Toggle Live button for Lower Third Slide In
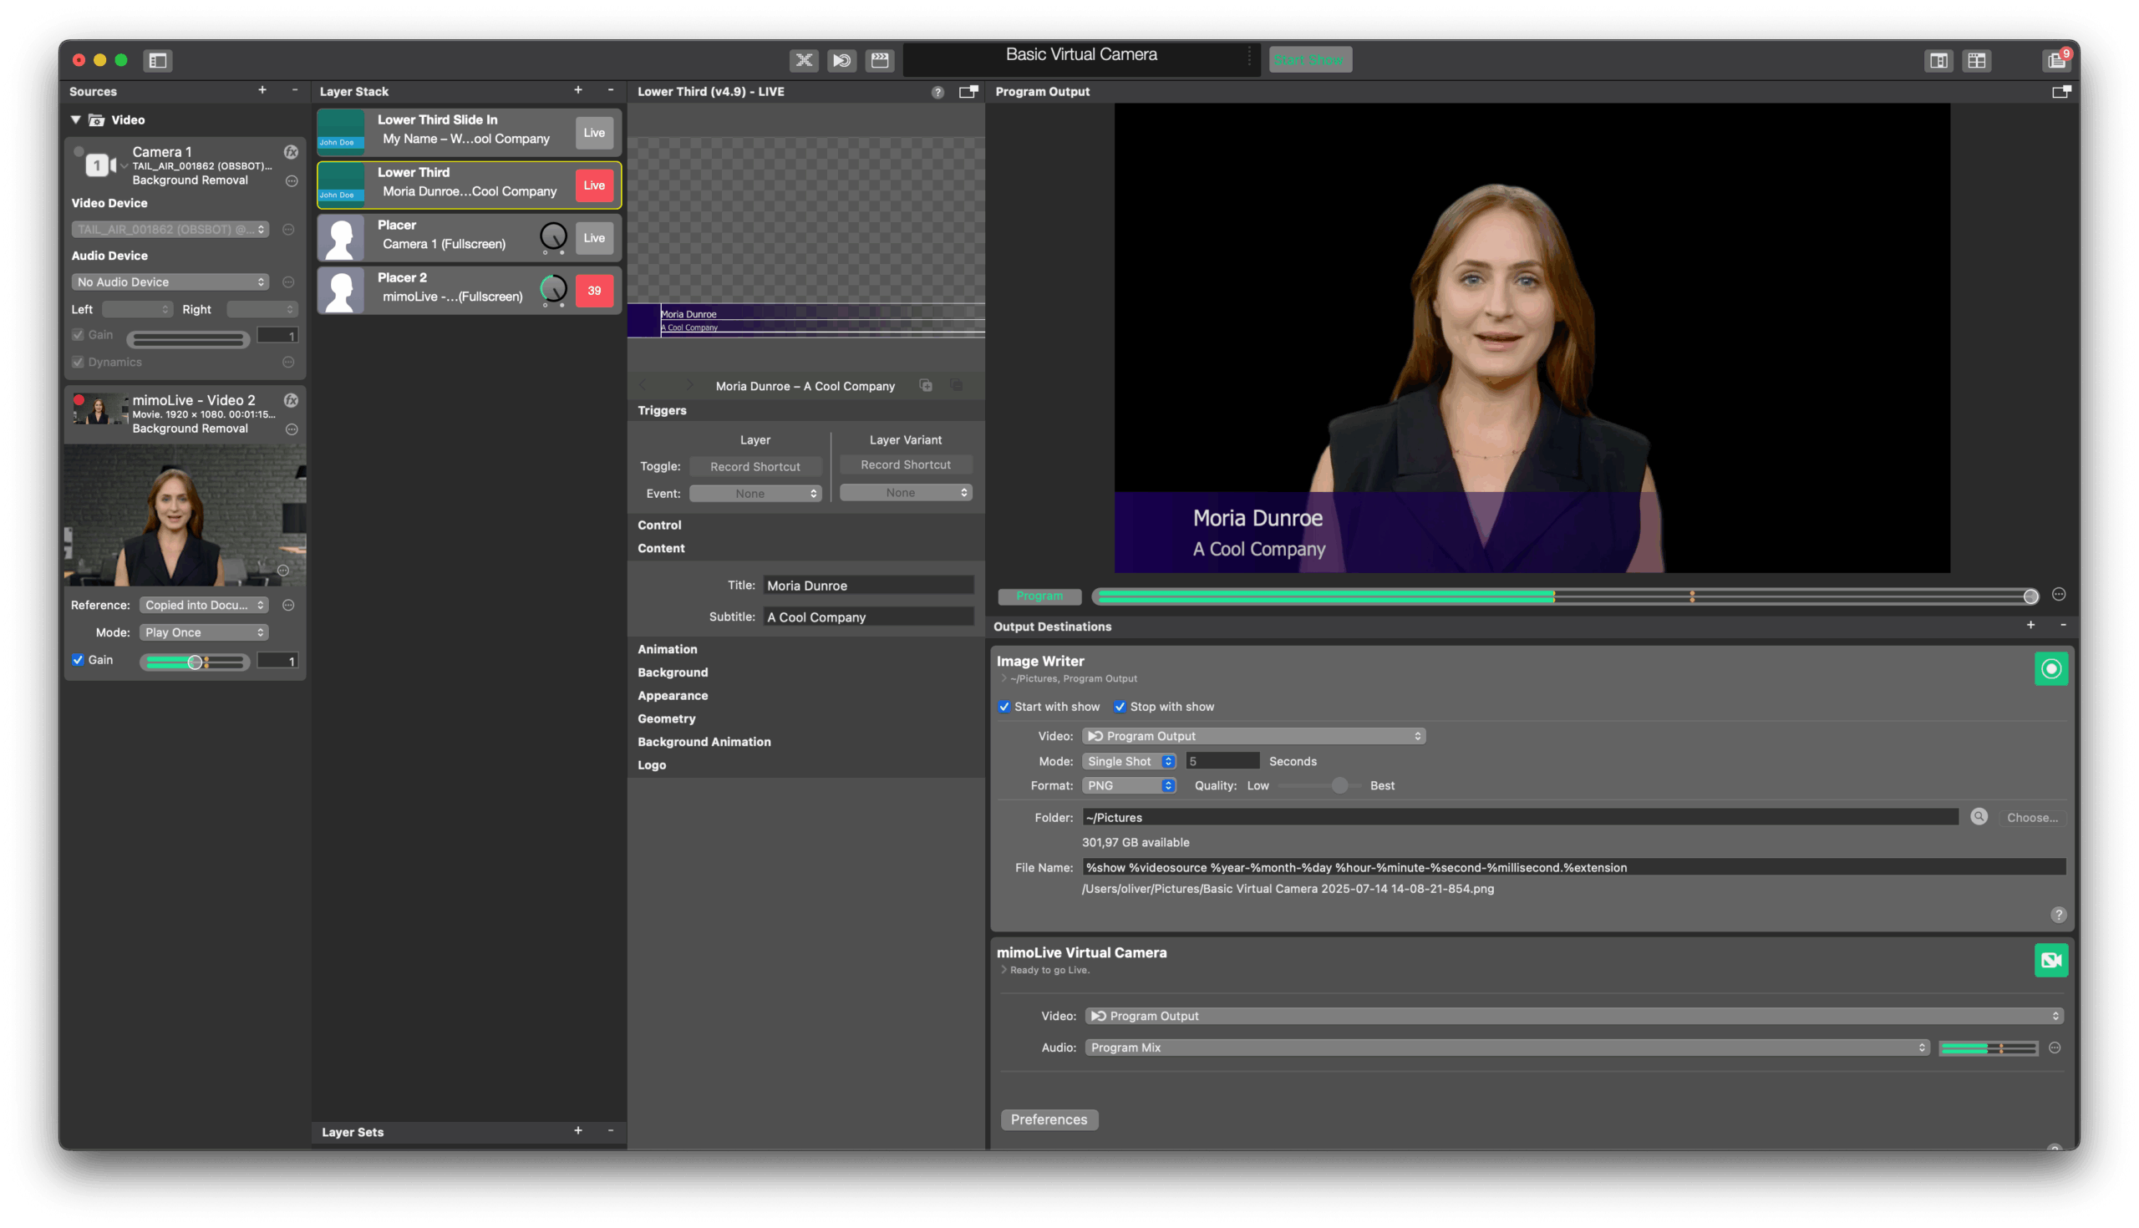This screenshot has height=1228, width=2139. [594, 133]
